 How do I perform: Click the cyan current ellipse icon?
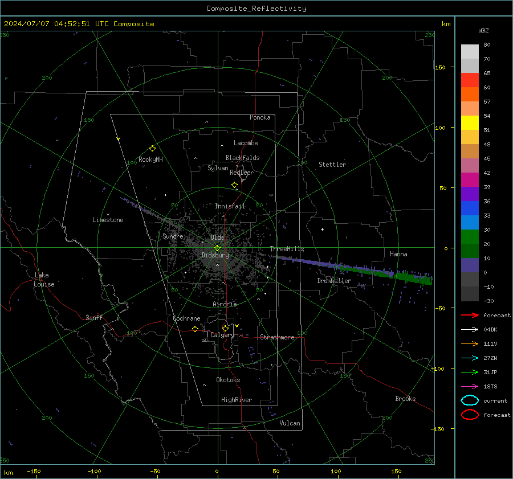[x=470, y=400]
